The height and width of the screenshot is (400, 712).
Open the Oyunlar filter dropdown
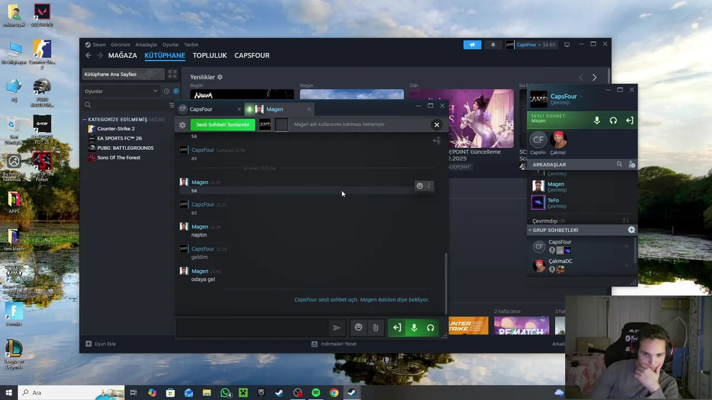click(x=121, y=91)
